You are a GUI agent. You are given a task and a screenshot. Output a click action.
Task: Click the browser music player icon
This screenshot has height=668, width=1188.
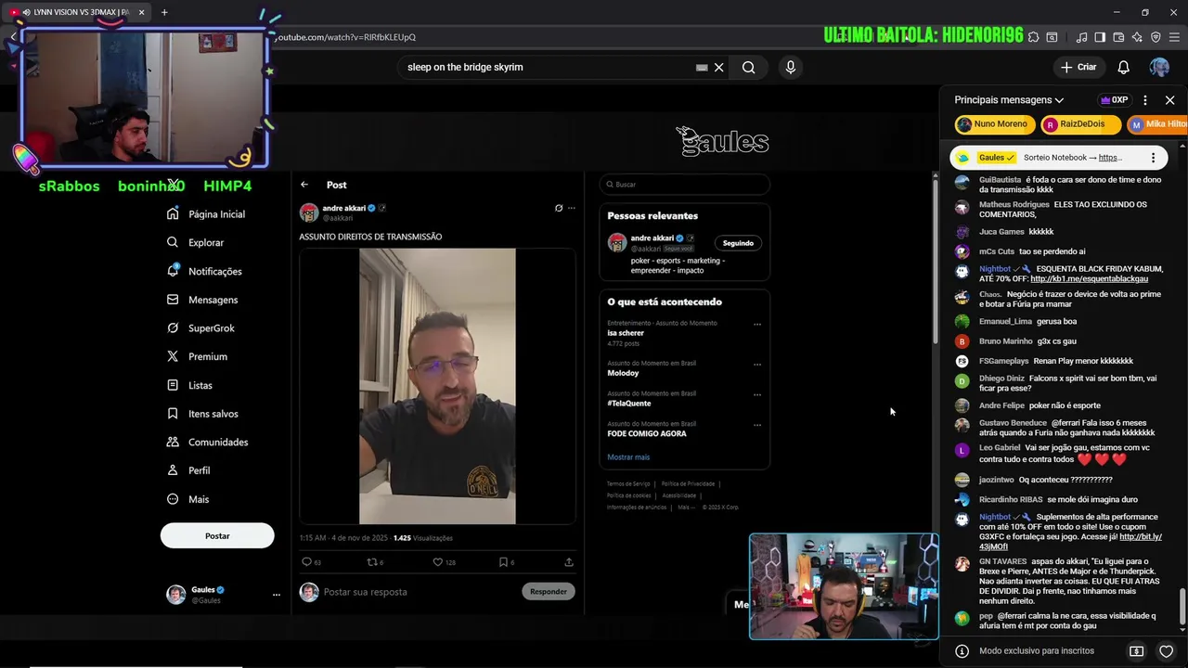[x=1081, y=37]
